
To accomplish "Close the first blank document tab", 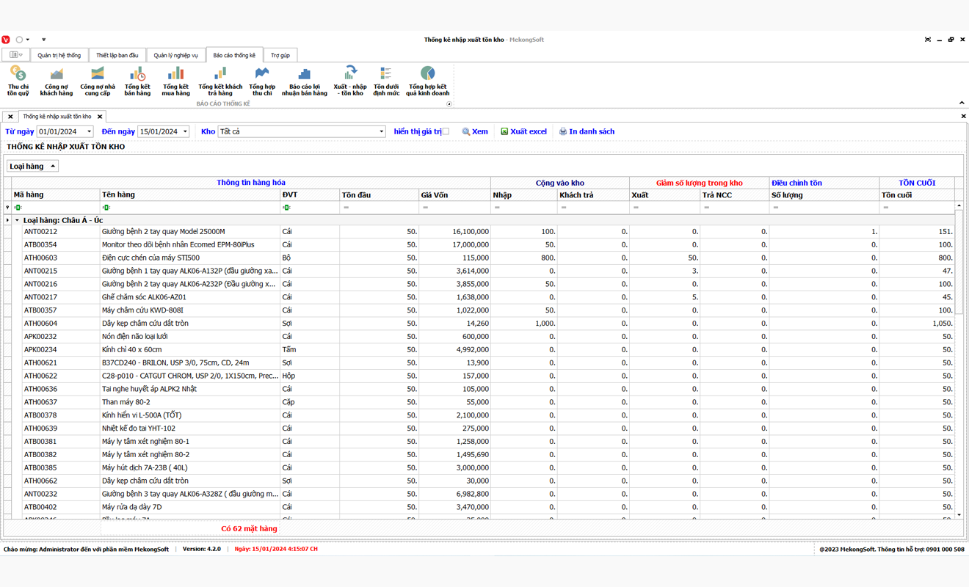I will tap(10, 117).
